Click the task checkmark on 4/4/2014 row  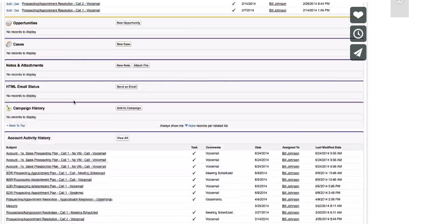click(x=194, y=199)
